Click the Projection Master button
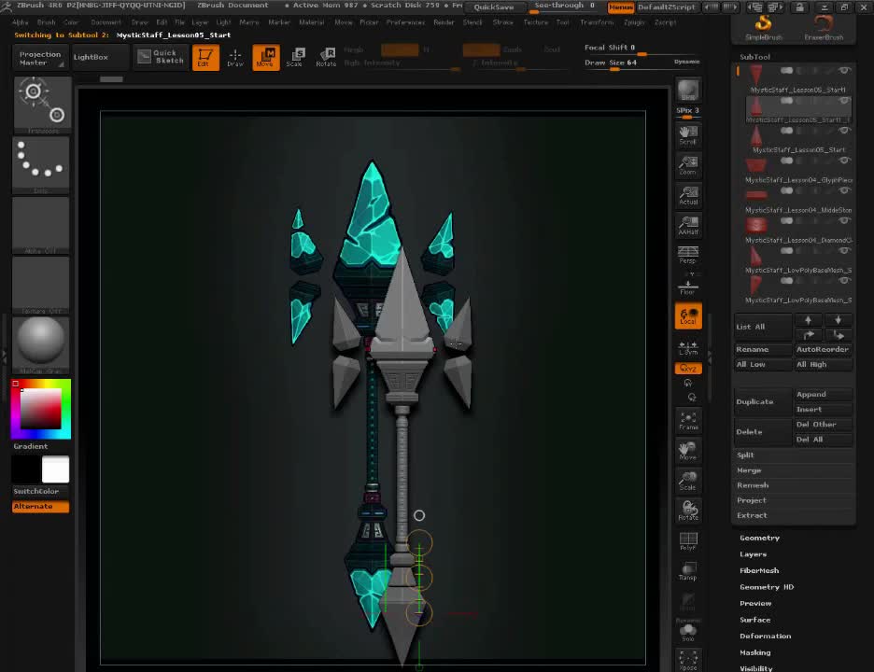Screen dimensions: 874x672 (x=40, y=58)
